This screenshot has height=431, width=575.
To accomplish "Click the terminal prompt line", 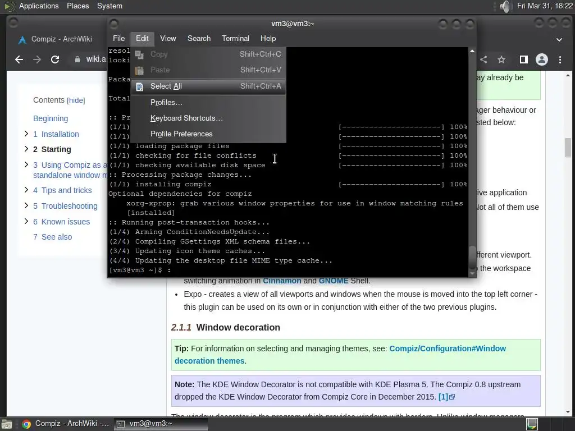I will tap(140, 270).
